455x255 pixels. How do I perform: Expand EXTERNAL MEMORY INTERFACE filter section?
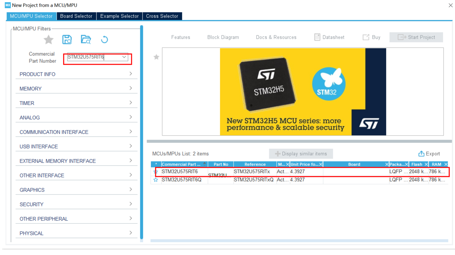tap(76, 161)
